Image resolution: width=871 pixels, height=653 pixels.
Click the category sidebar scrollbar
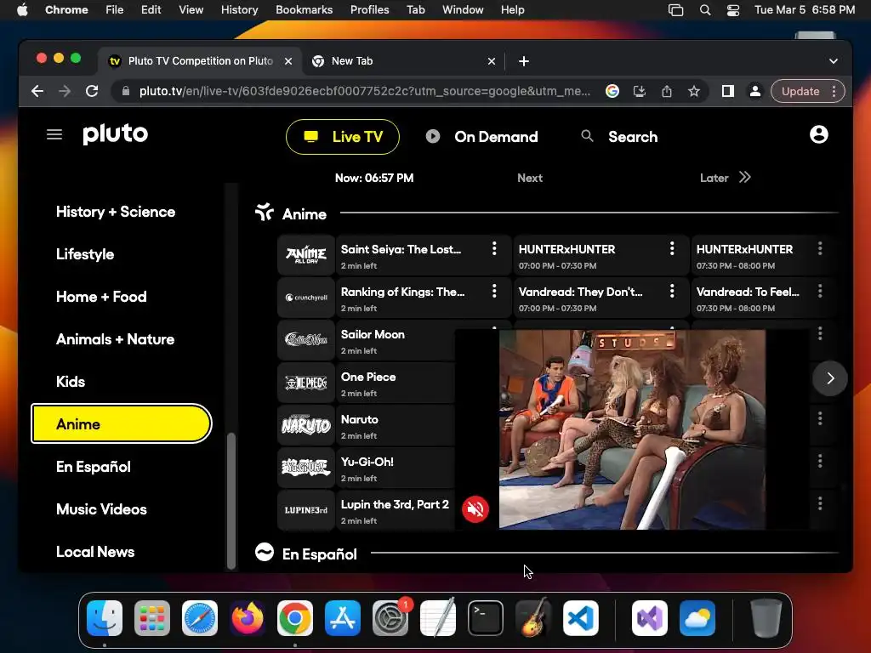click(231, 501)
